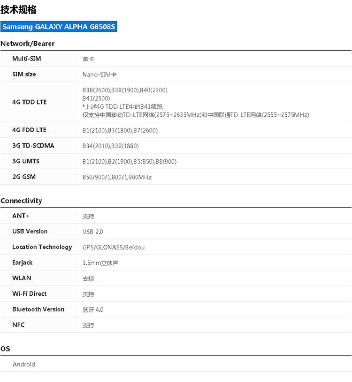Click the Bluetooth Version label
The width and height of the screenshot is (352, 382).
pyautogui.click(x=38, y=309)
